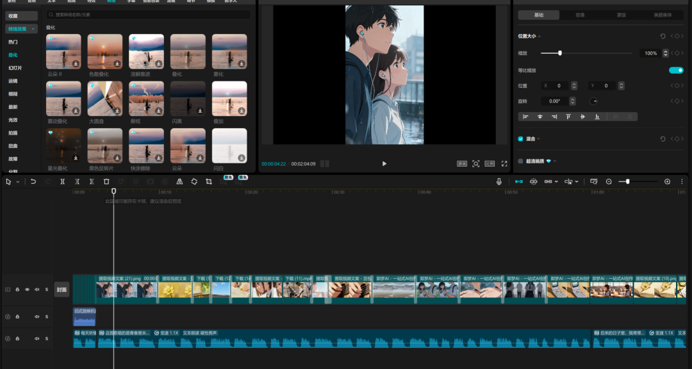
Task: Select the split clip tool
Action: 63,181
